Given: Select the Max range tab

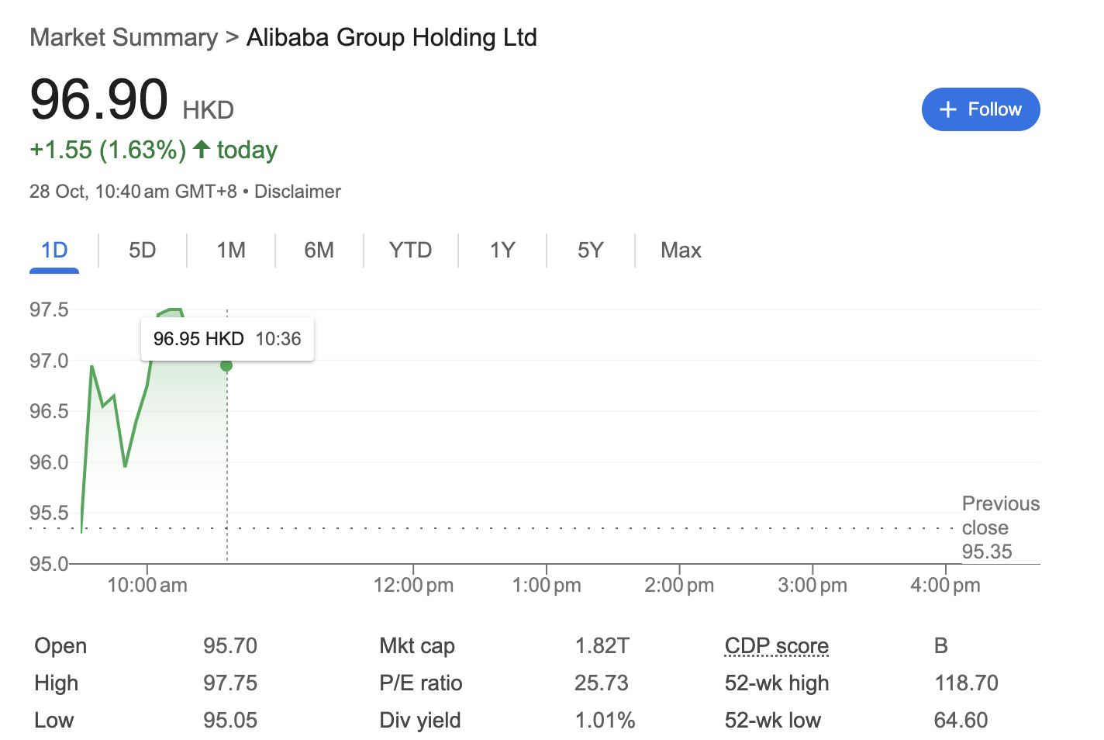Looking at the screenshot, I should pyautogui.click(x=681, y=250).
